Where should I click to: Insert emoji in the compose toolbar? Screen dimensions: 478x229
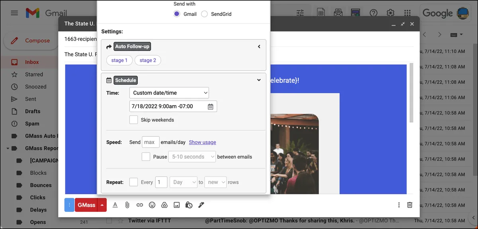[152, 205]
